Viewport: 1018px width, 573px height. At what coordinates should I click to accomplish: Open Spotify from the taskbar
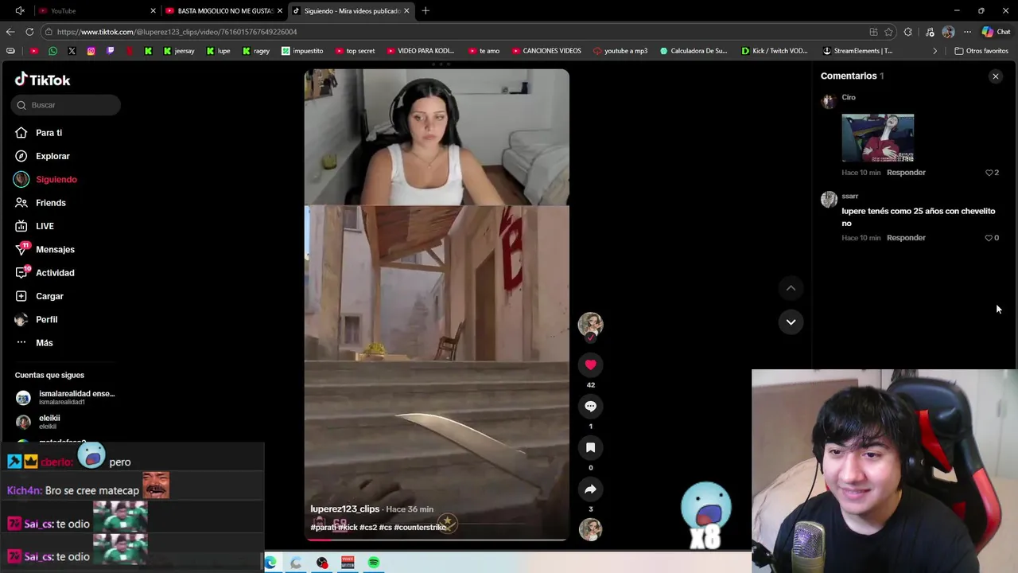[373, 563]
